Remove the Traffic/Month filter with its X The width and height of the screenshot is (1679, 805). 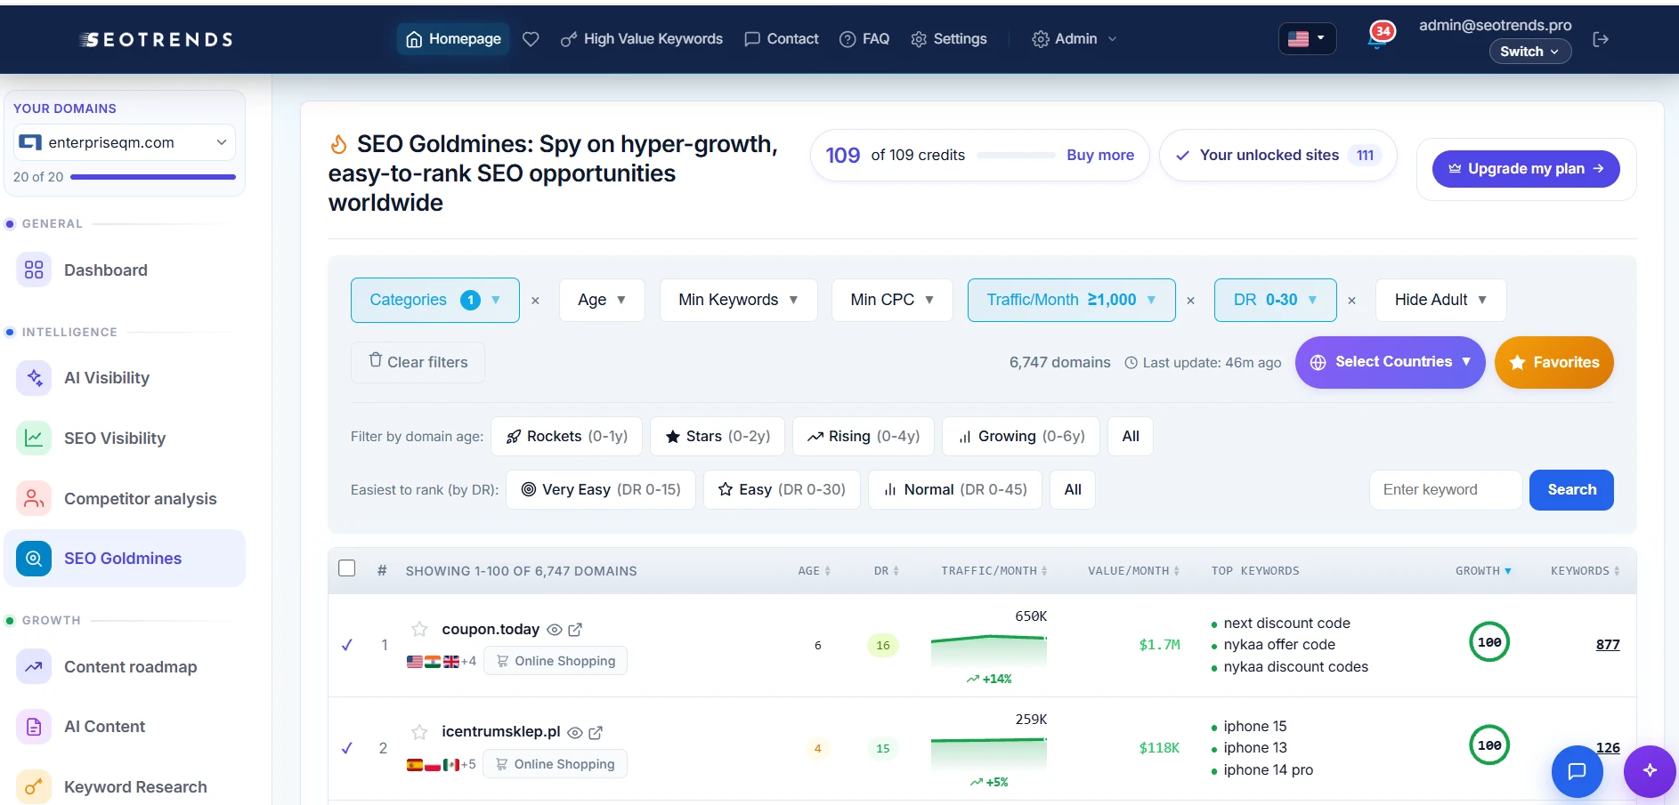1190,301
